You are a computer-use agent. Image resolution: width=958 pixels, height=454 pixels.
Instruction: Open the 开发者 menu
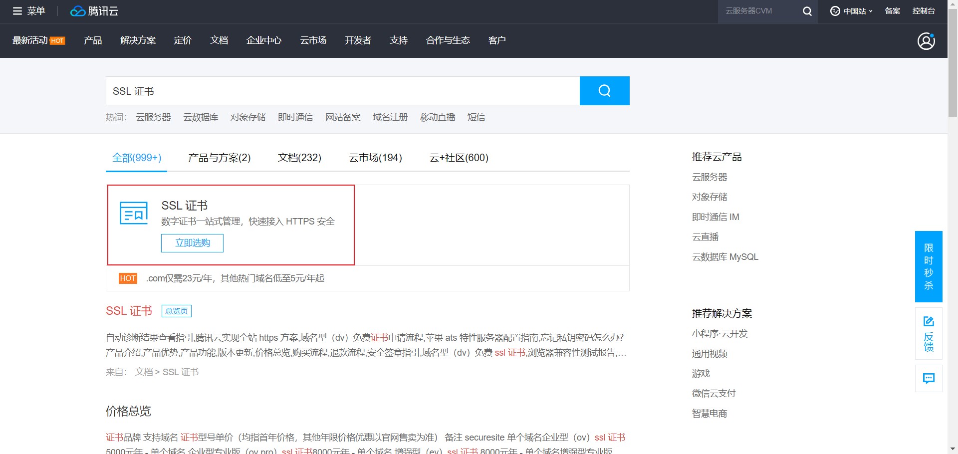[358, 40]
